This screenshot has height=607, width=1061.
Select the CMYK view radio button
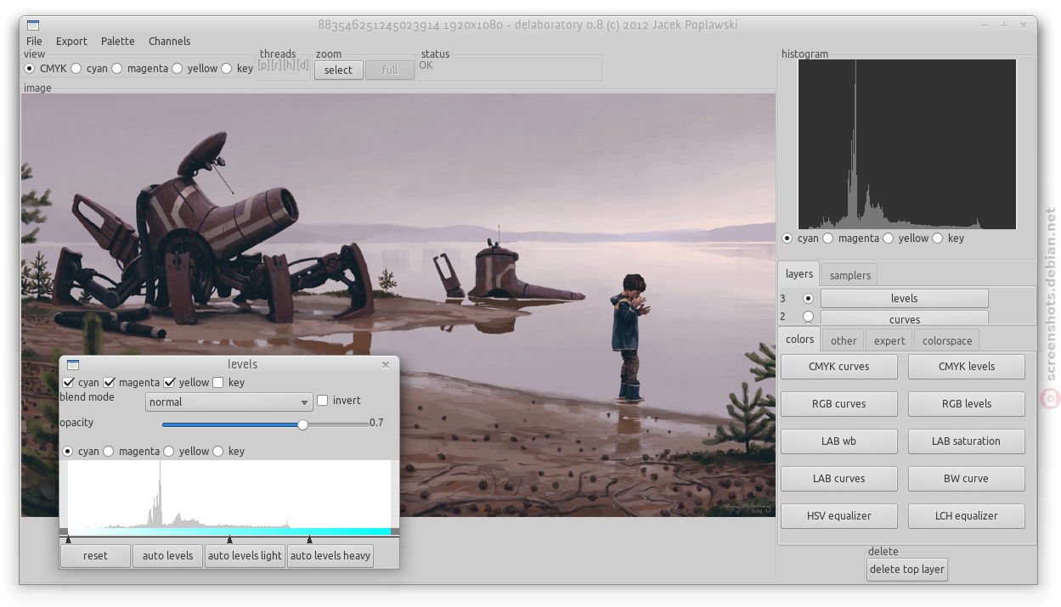point(30,69)
